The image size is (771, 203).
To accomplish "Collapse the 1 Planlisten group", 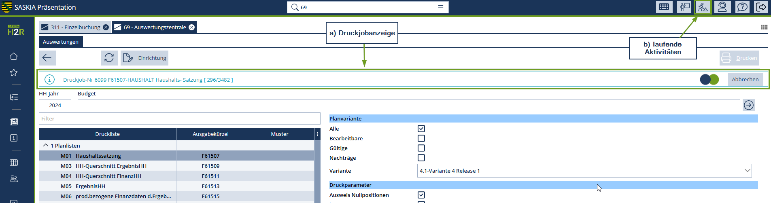I will [x=46, y=146].
